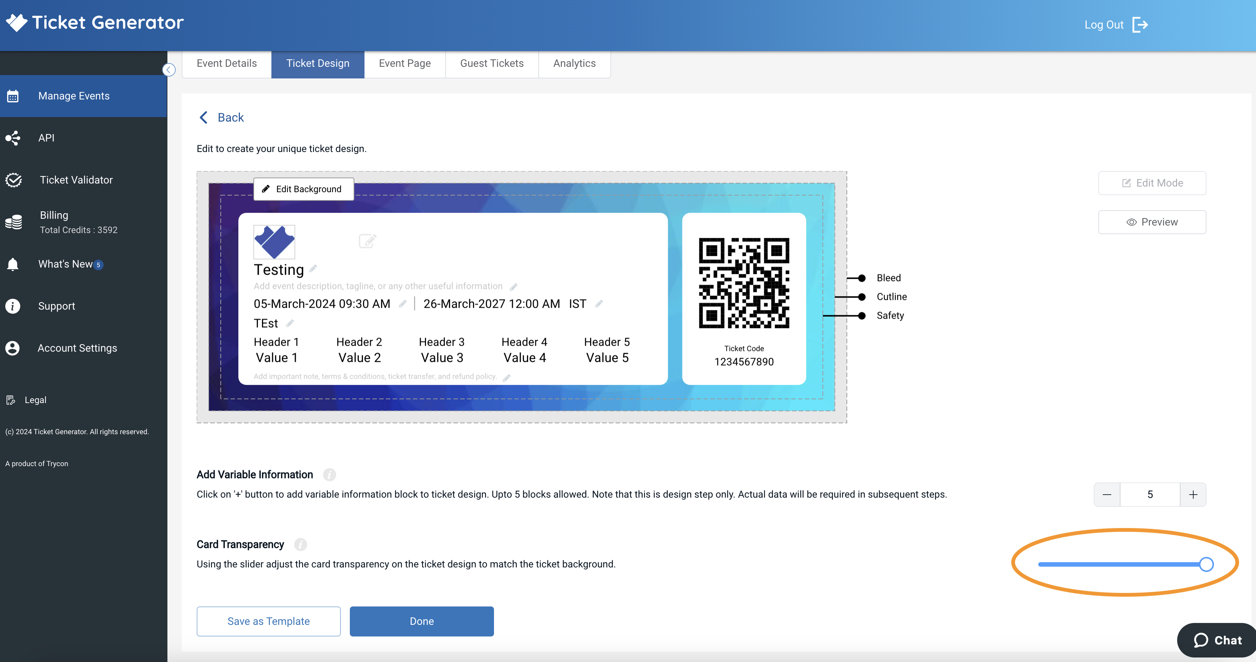Open the Guest Tickets tab

491,63
